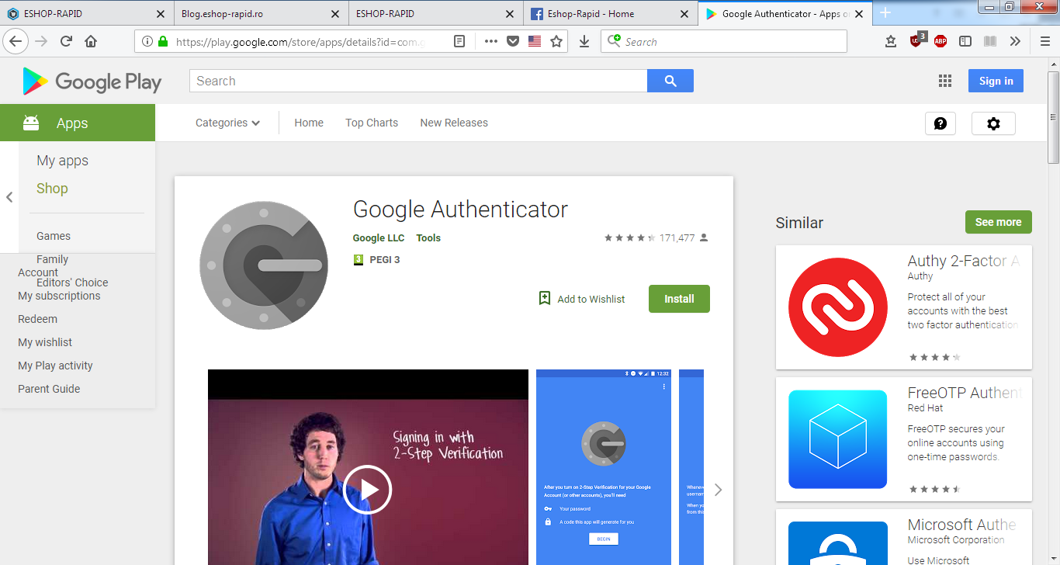Collapse the left sidebar arrow
1060x565 pixels.
pos(9,198)
